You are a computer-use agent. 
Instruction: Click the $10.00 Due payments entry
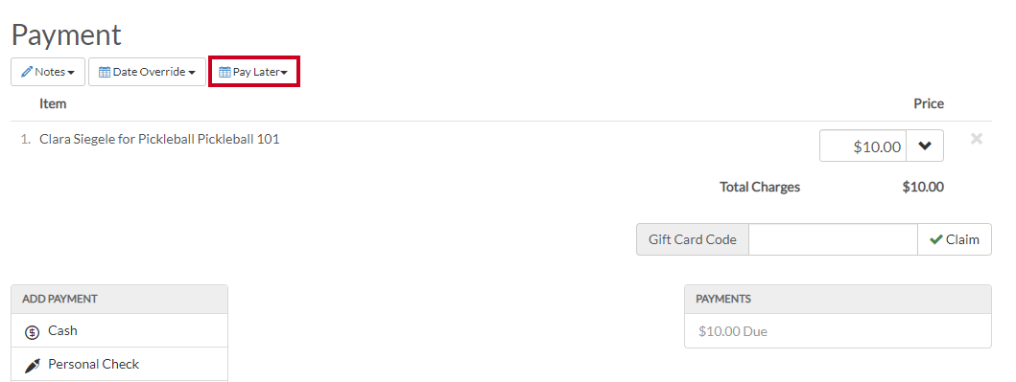click(x=733, y=331)
